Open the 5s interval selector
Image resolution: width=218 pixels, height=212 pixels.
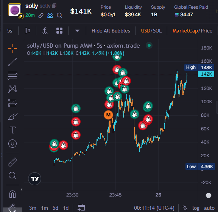point(10,31)
